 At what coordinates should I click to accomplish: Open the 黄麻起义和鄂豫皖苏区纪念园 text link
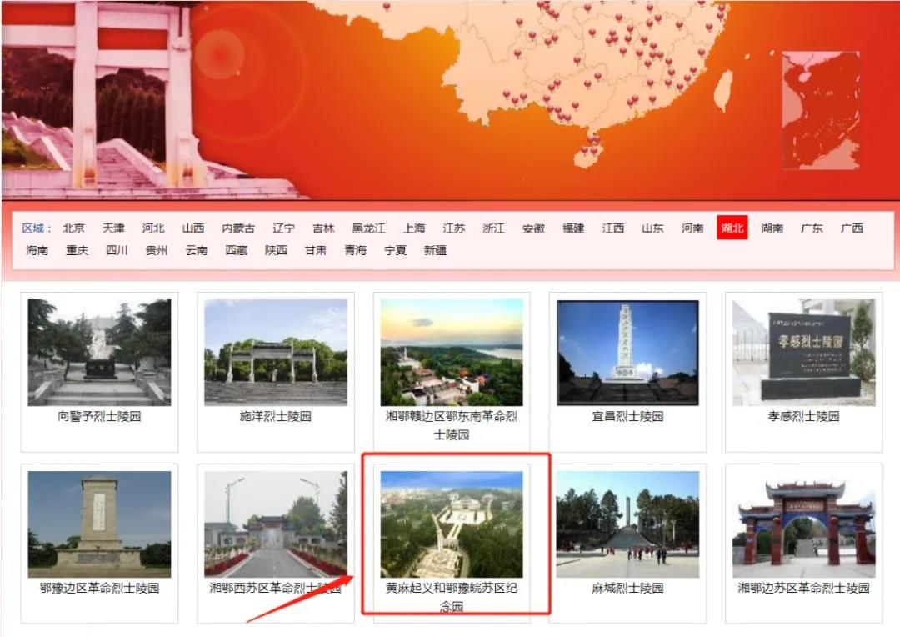[x=452, y=597]
